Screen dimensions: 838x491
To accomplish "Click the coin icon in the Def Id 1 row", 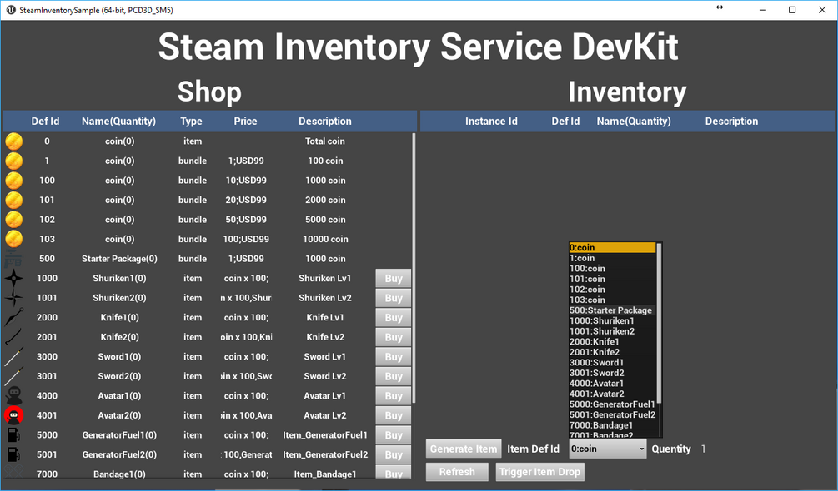I will pyautogui.click(x=14, y=161).
